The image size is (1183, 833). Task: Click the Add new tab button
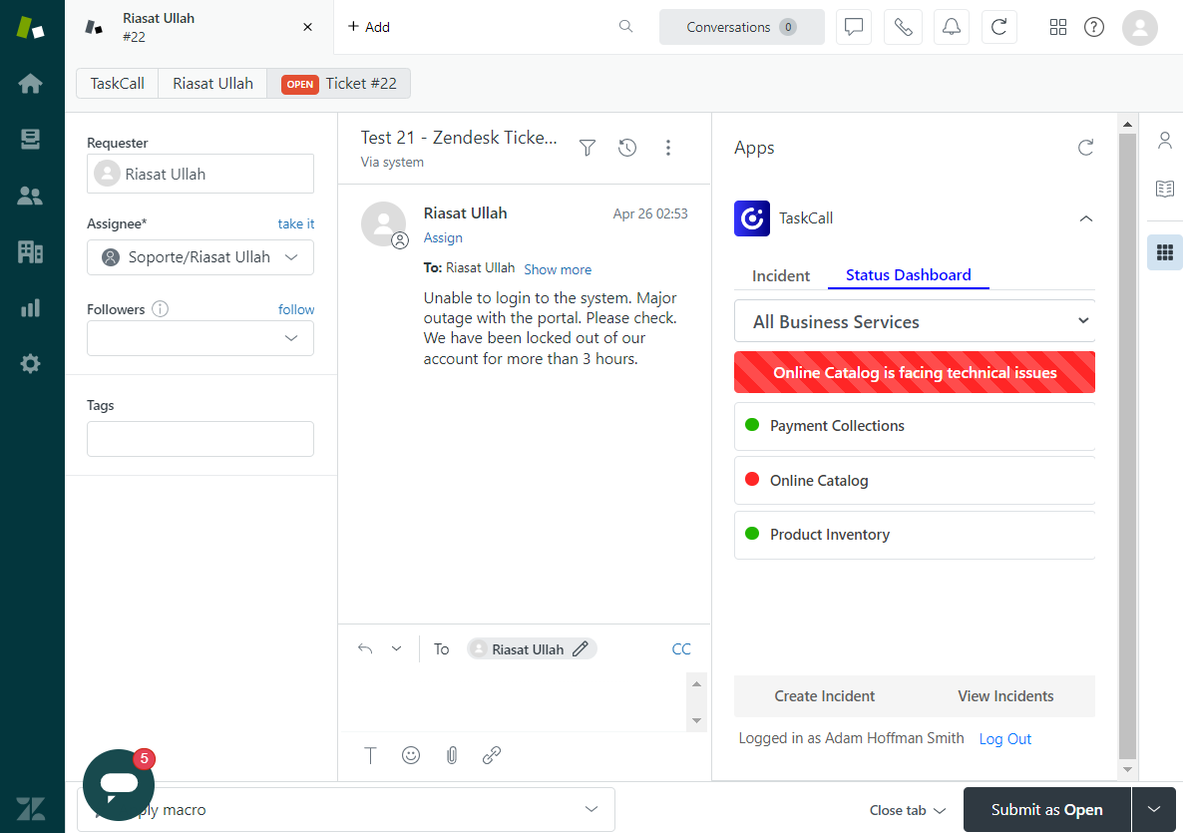point(369,27)
